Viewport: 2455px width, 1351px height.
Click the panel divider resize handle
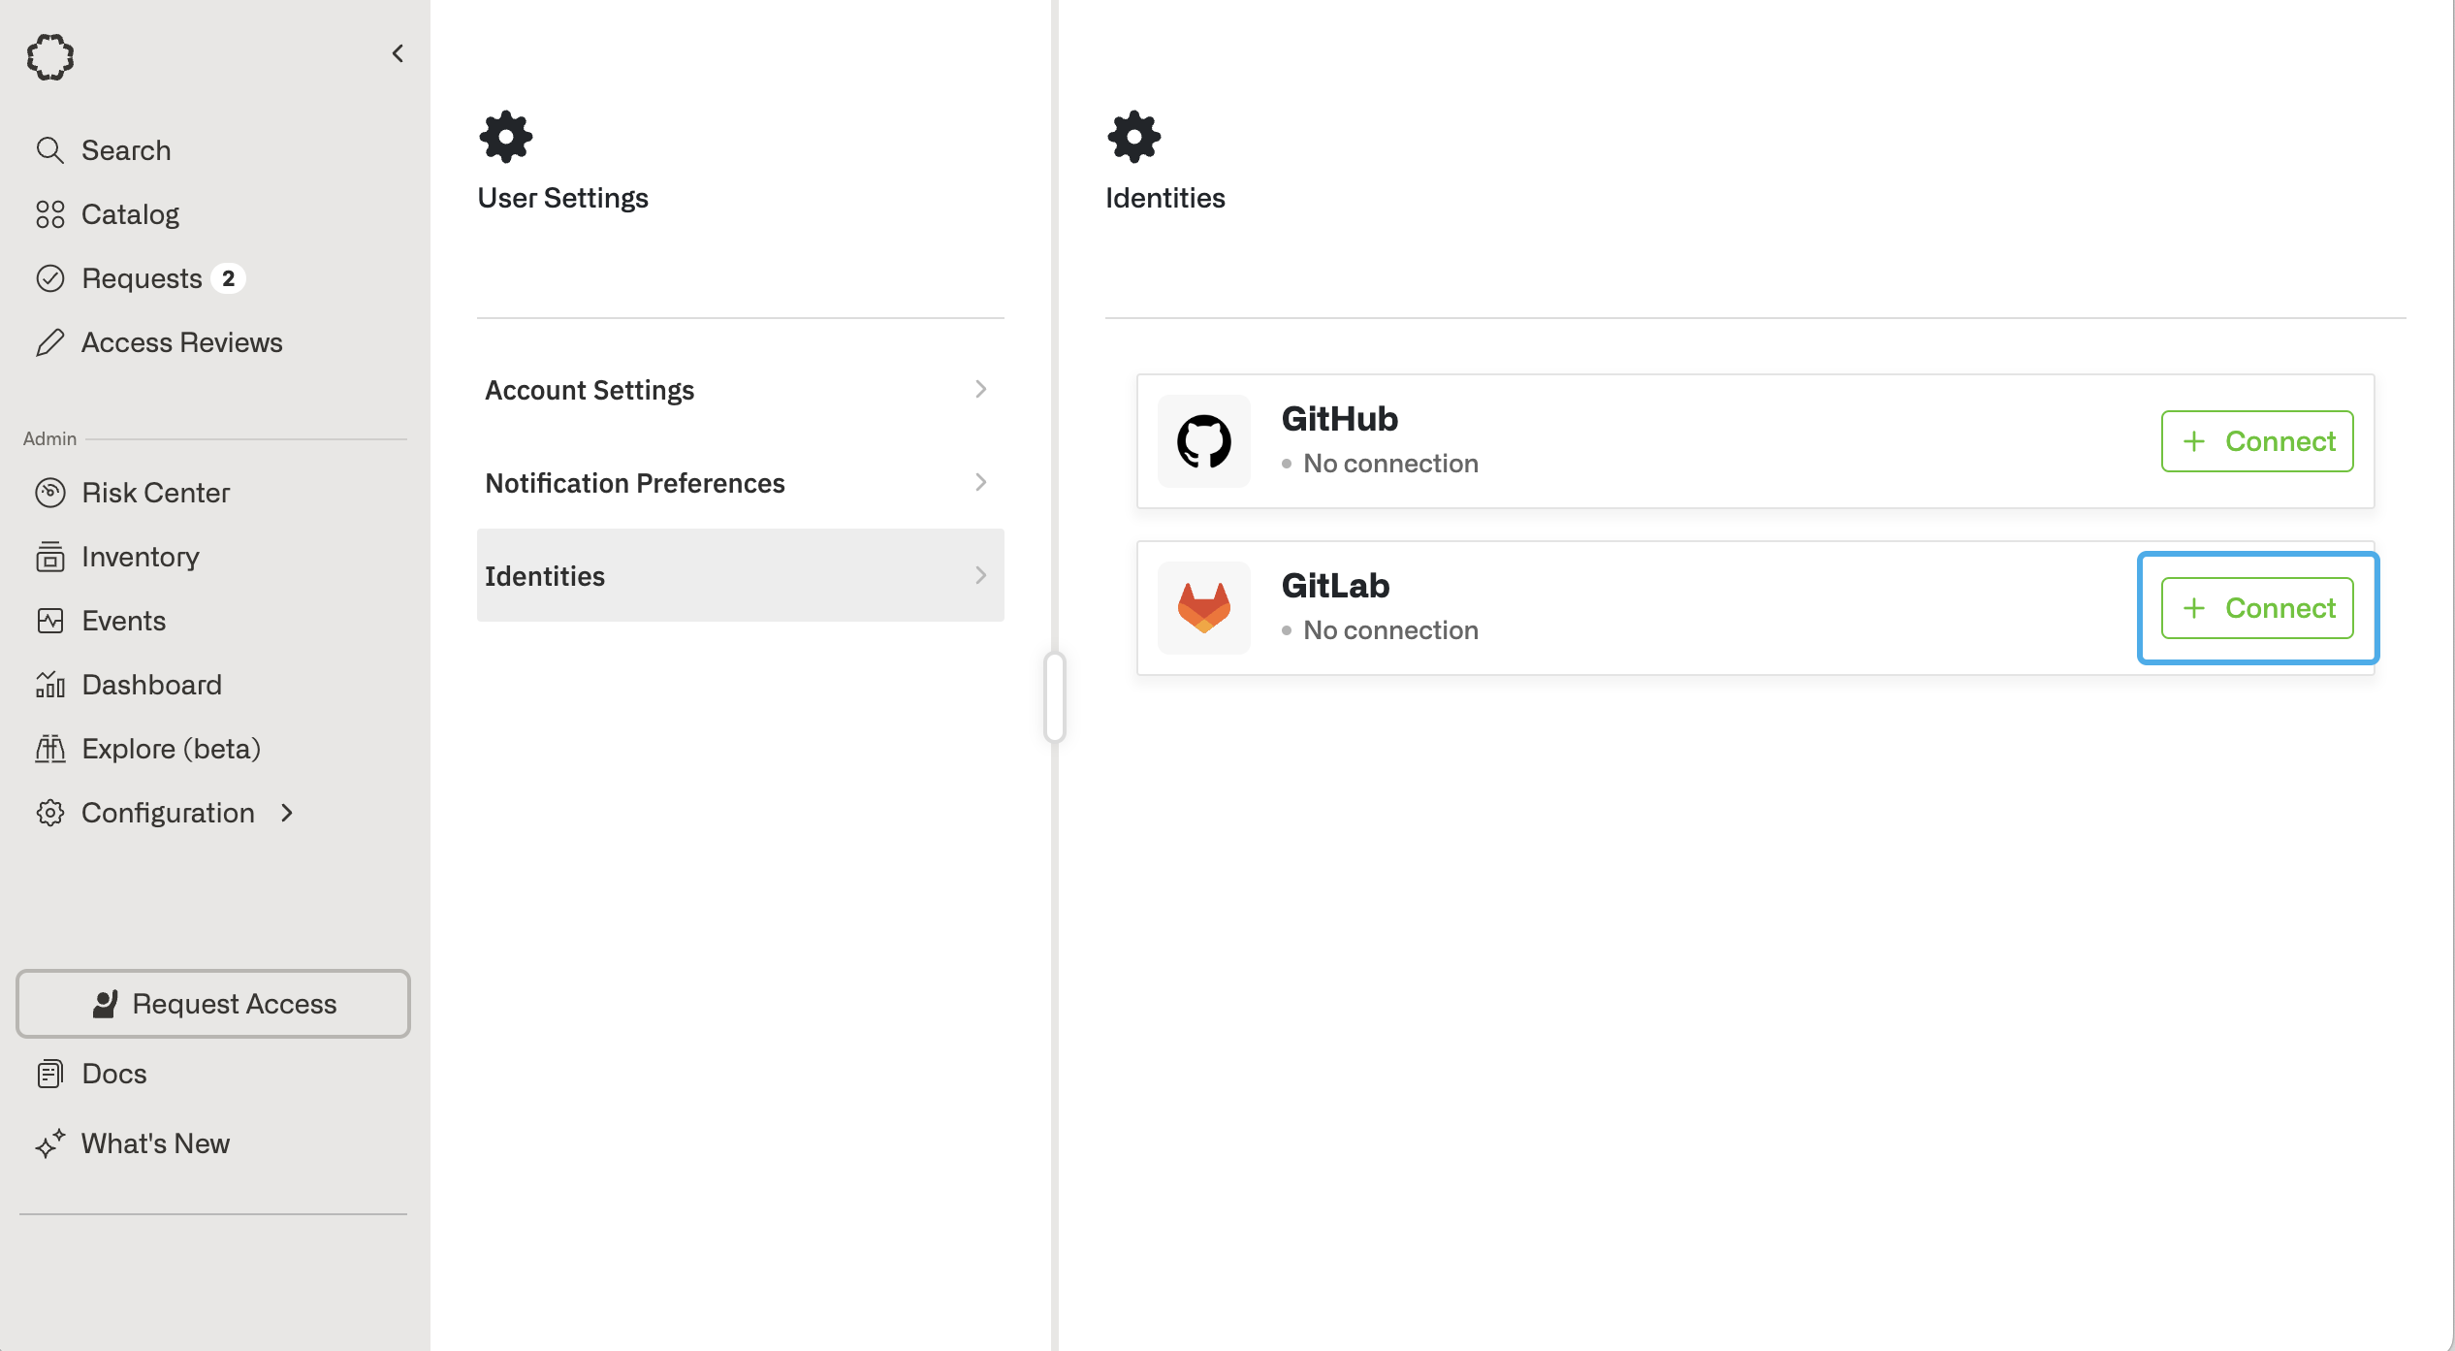click(1055, 697)
